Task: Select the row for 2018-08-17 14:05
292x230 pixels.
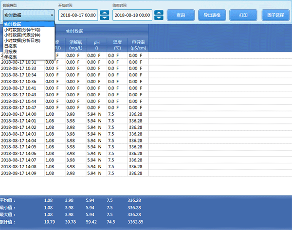Action: pos(74,147)
